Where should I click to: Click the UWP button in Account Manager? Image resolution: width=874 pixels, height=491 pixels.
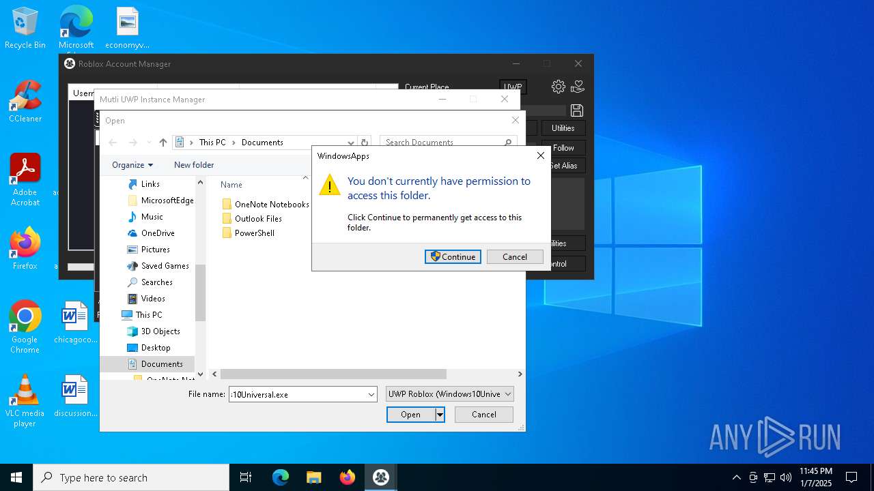click(x=513, y=87)
